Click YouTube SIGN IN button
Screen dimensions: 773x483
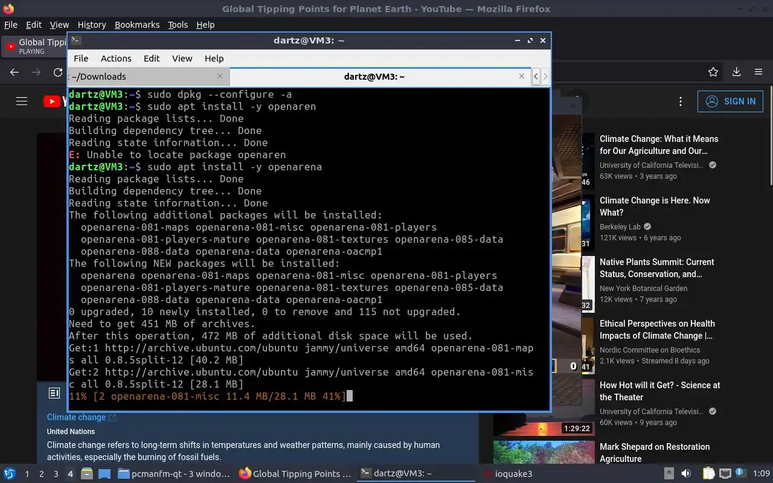point(730,101)
